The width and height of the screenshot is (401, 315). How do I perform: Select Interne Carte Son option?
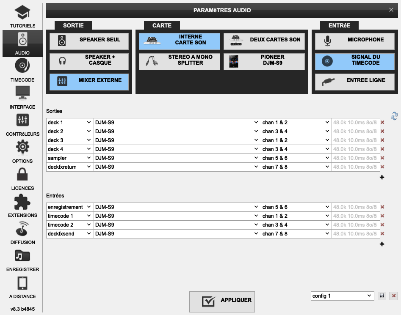(x=179, y=41)
